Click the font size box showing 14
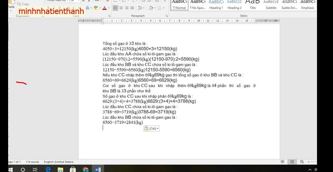Screen dimensions: 333x172 tap(73, 1)
